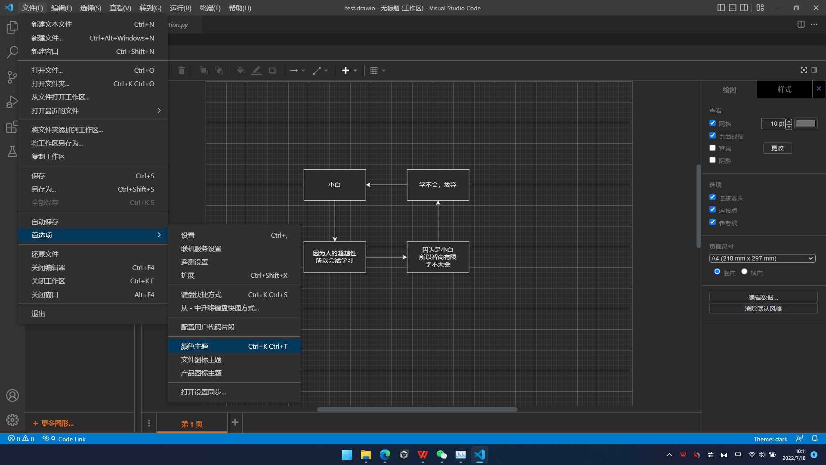Click the shadow toggle toolbar icon

272,71
